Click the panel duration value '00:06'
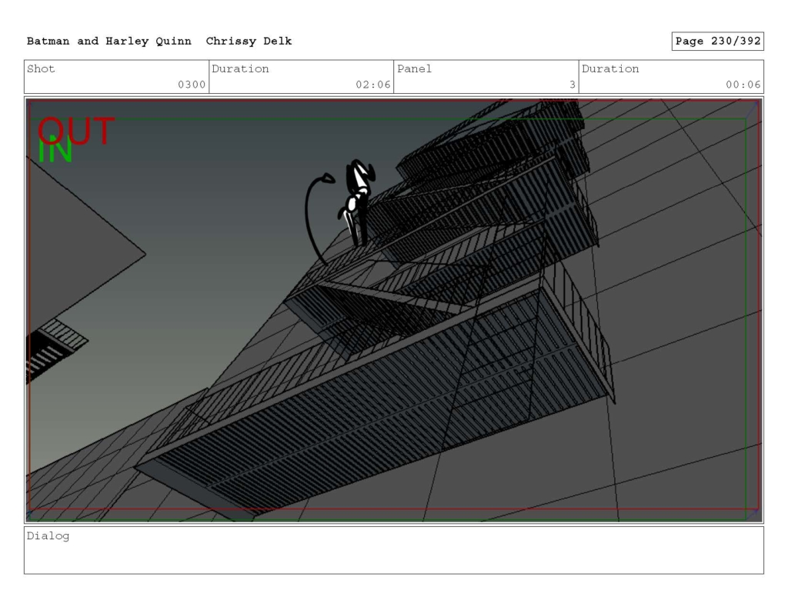 743,85
